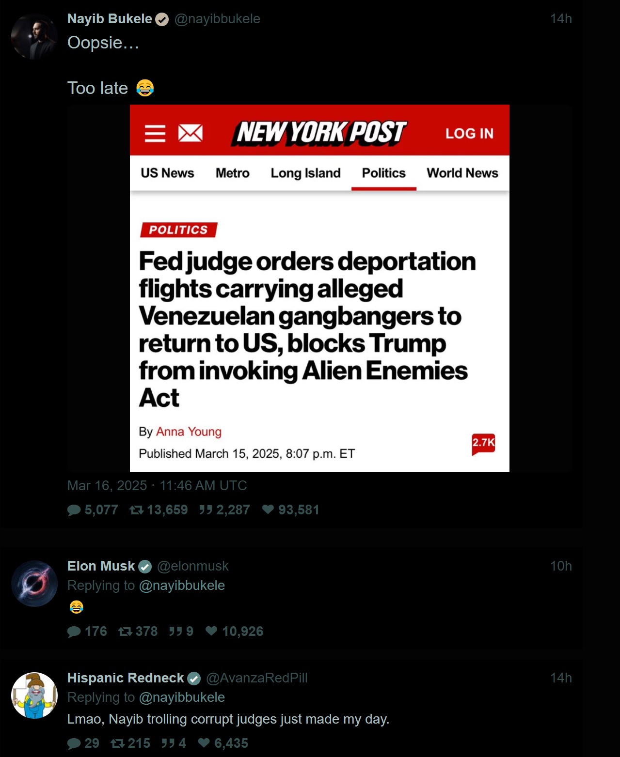Click the reply icon showing 29 comments
The height and width of the screenshot is (757, 620).
point(74,743)
